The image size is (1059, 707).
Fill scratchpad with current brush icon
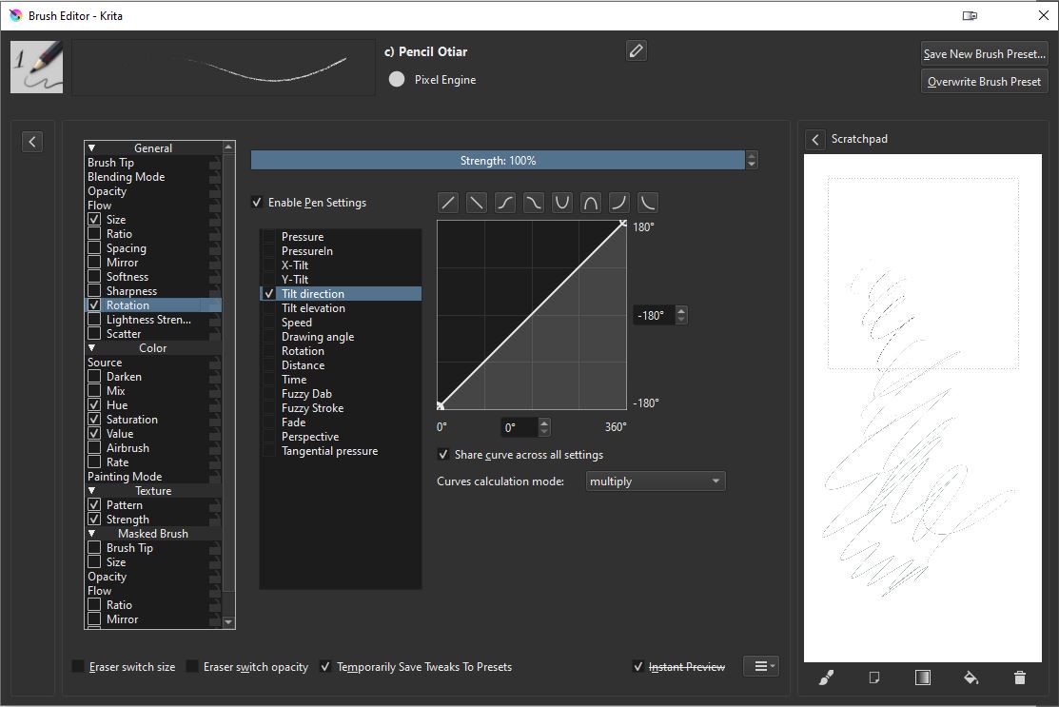click(x=826, y=678)
